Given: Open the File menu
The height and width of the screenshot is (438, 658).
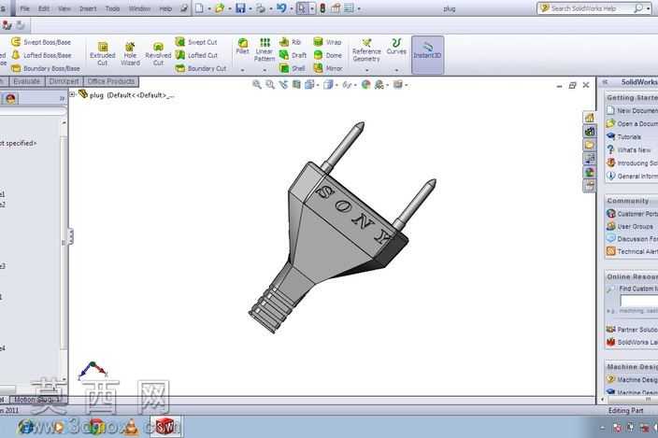Looking at the screenshot, I should pyautogui.click(x=24, y=8).
